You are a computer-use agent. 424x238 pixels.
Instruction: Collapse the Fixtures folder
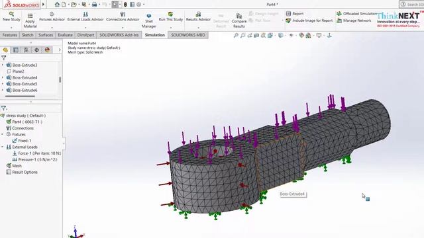pyautogui.click(x=3, y=134)
